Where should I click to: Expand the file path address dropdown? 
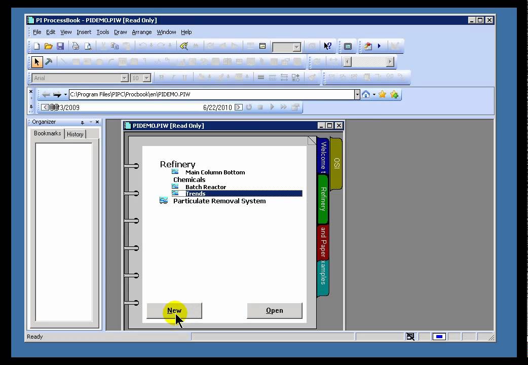[x=357, y=94]
